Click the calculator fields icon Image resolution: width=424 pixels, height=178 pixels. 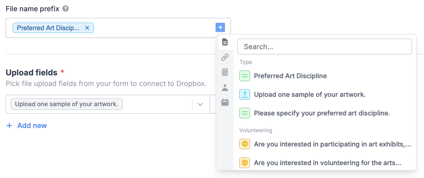(225, 72)
